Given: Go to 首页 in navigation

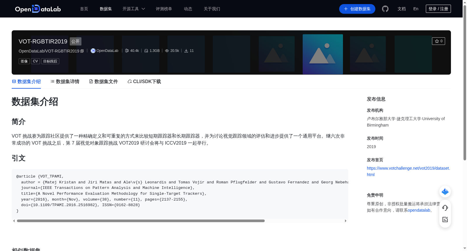Looking at the screenshot, I should point(84,9).
